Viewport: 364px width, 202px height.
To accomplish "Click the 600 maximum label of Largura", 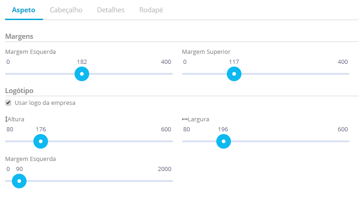I will [x=343, y=129].
